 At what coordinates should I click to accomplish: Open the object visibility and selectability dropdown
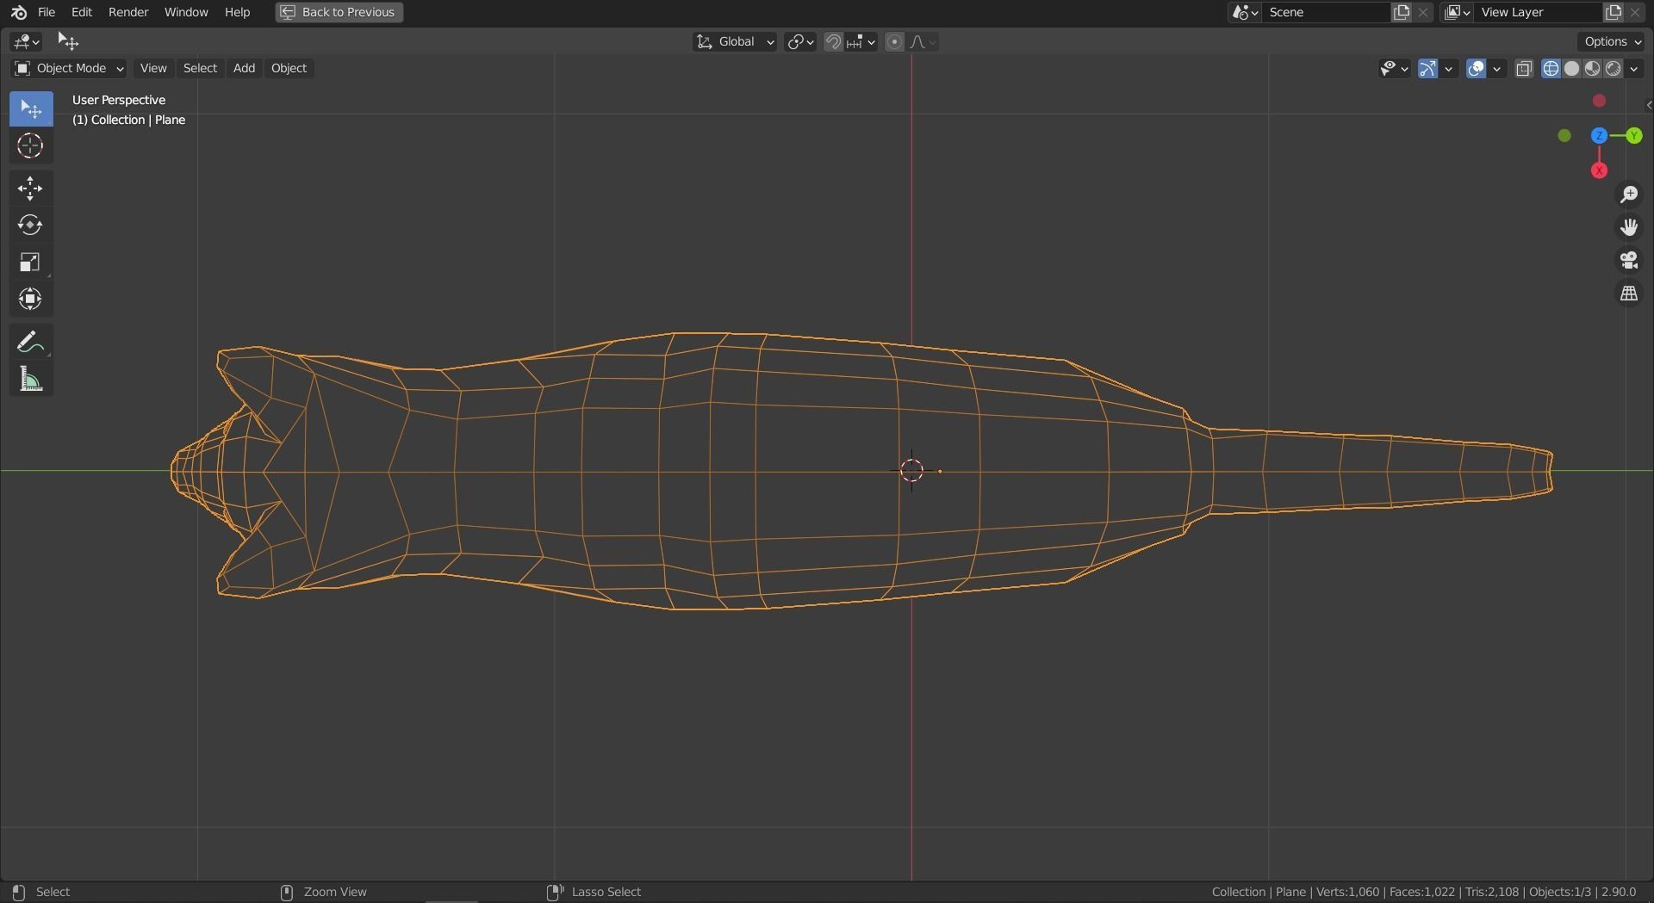coord(1394,68)
